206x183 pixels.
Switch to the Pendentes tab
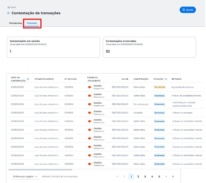coord(15,23)
